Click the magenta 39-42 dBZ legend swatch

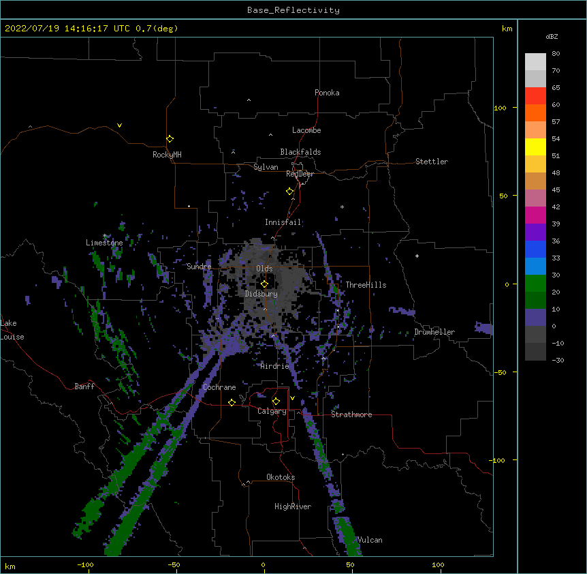[535, 215]
